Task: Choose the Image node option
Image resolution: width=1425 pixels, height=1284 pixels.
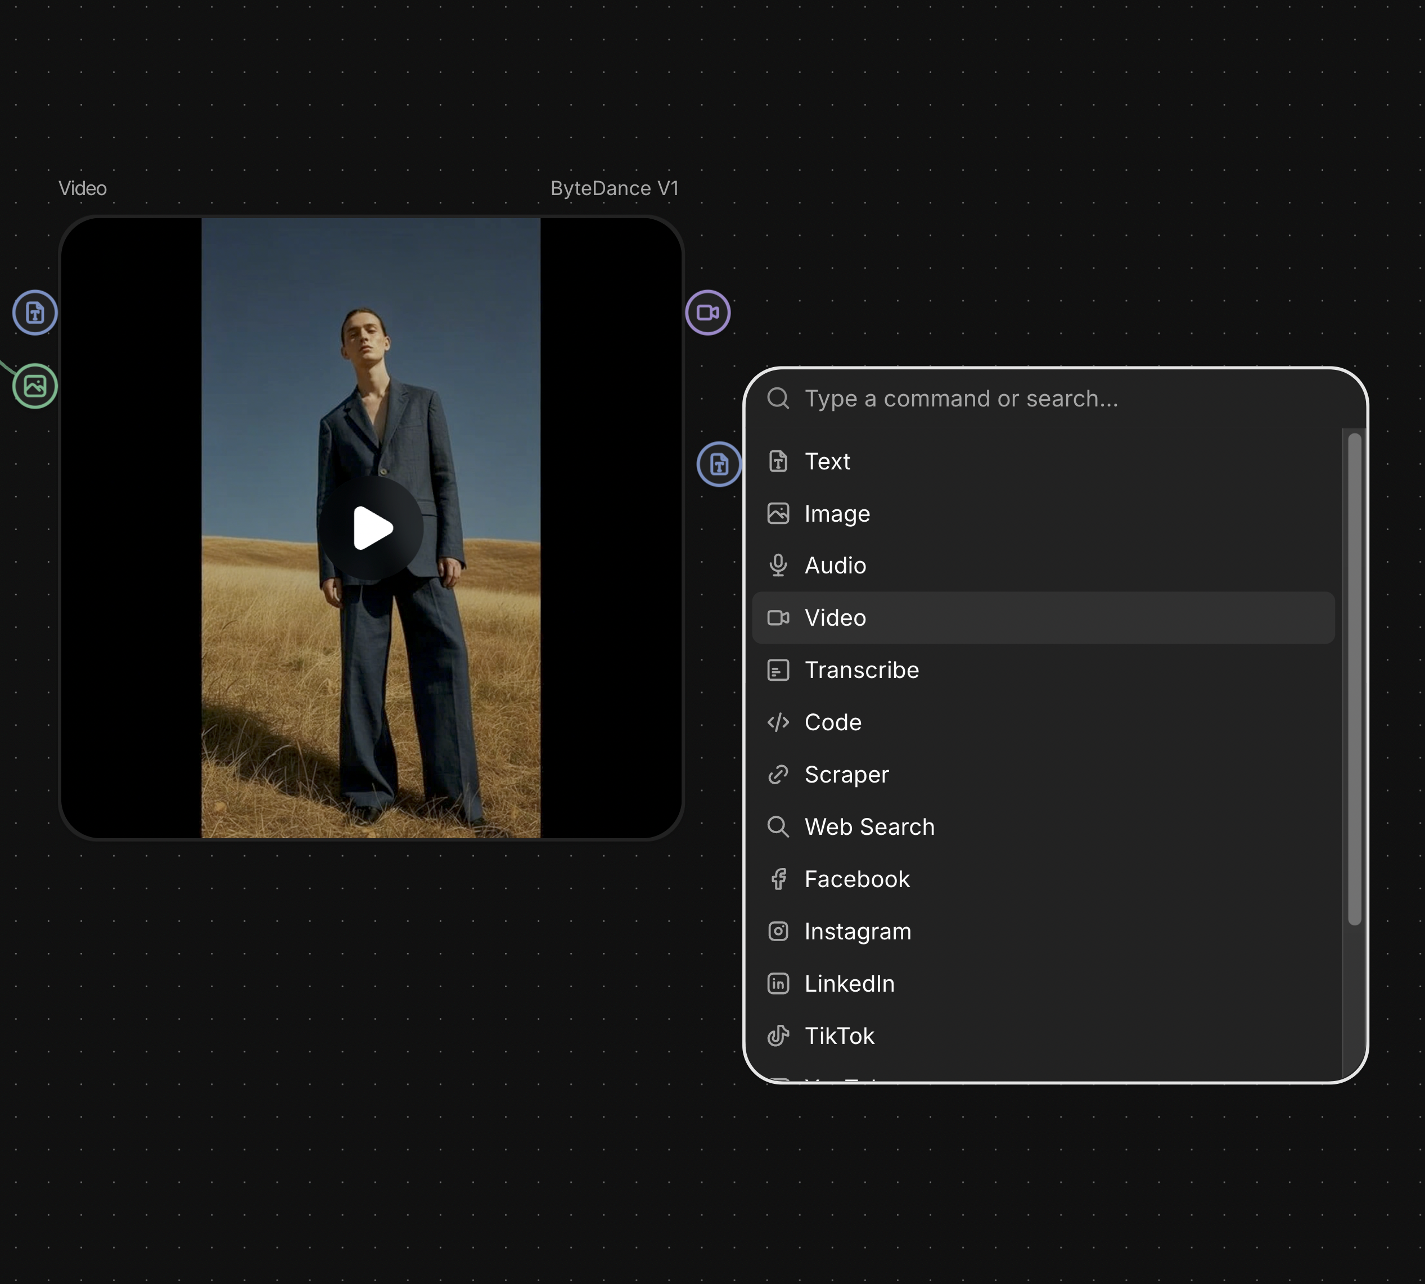Action: tap(836, 514)
